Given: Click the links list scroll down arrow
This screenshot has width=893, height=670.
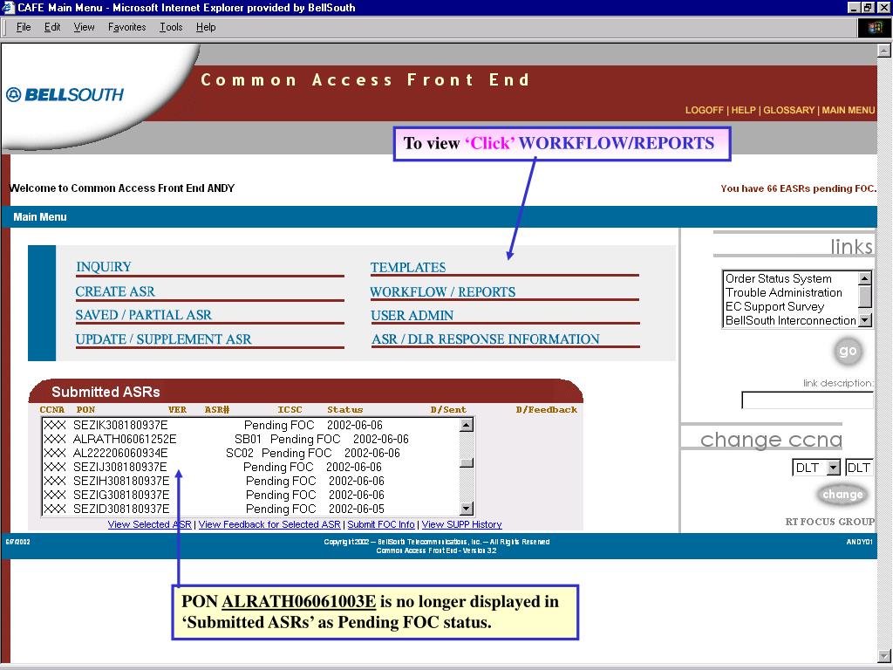Looking at the screenshot, I should 864,320.
